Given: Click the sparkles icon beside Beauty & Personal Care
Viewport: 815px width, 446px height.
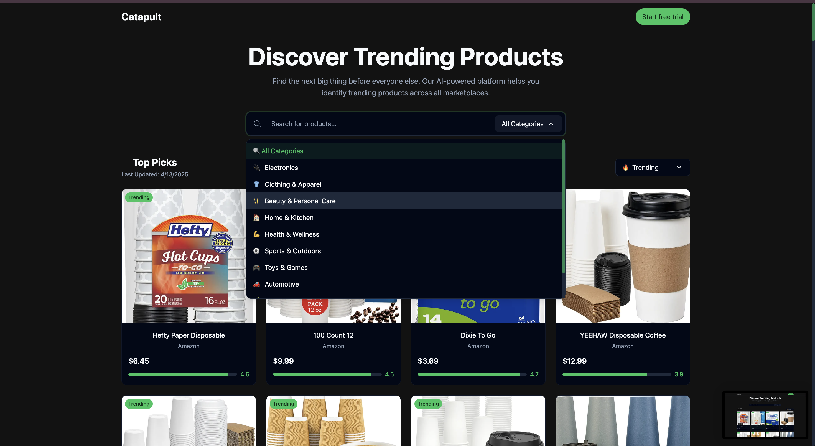Looking at the screenshot, I should 256,201.
